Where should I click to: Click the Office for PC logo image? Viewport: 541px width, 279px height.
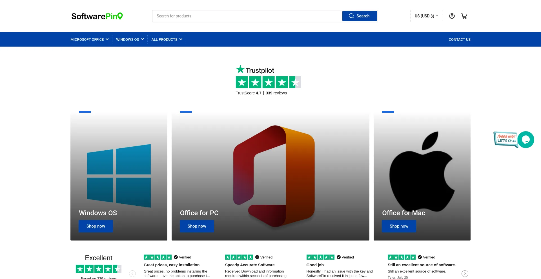click(x=274, y=176)
